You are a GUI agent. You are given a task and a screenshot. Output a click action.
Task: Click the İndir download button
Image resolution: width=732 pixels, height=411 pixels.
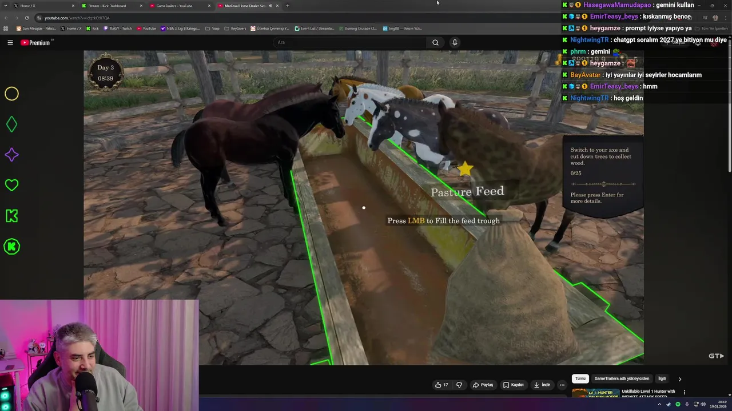[x=542, y=385]
